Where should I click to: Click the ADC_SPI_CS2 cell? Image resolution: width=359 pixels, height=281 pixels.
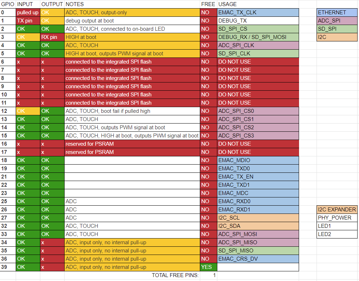[x=258, y=127]
